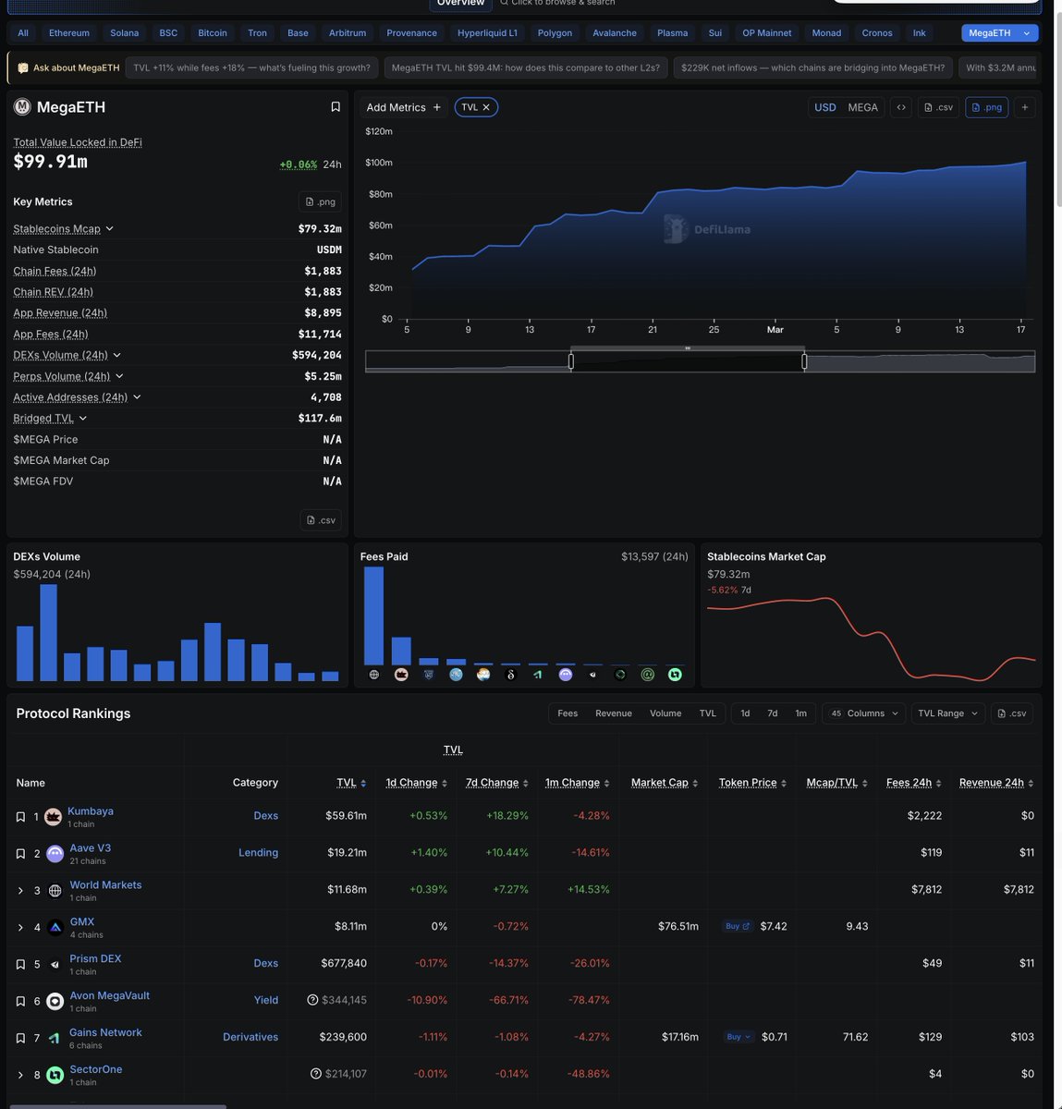Toggle the TVL column group

[708, 713]
